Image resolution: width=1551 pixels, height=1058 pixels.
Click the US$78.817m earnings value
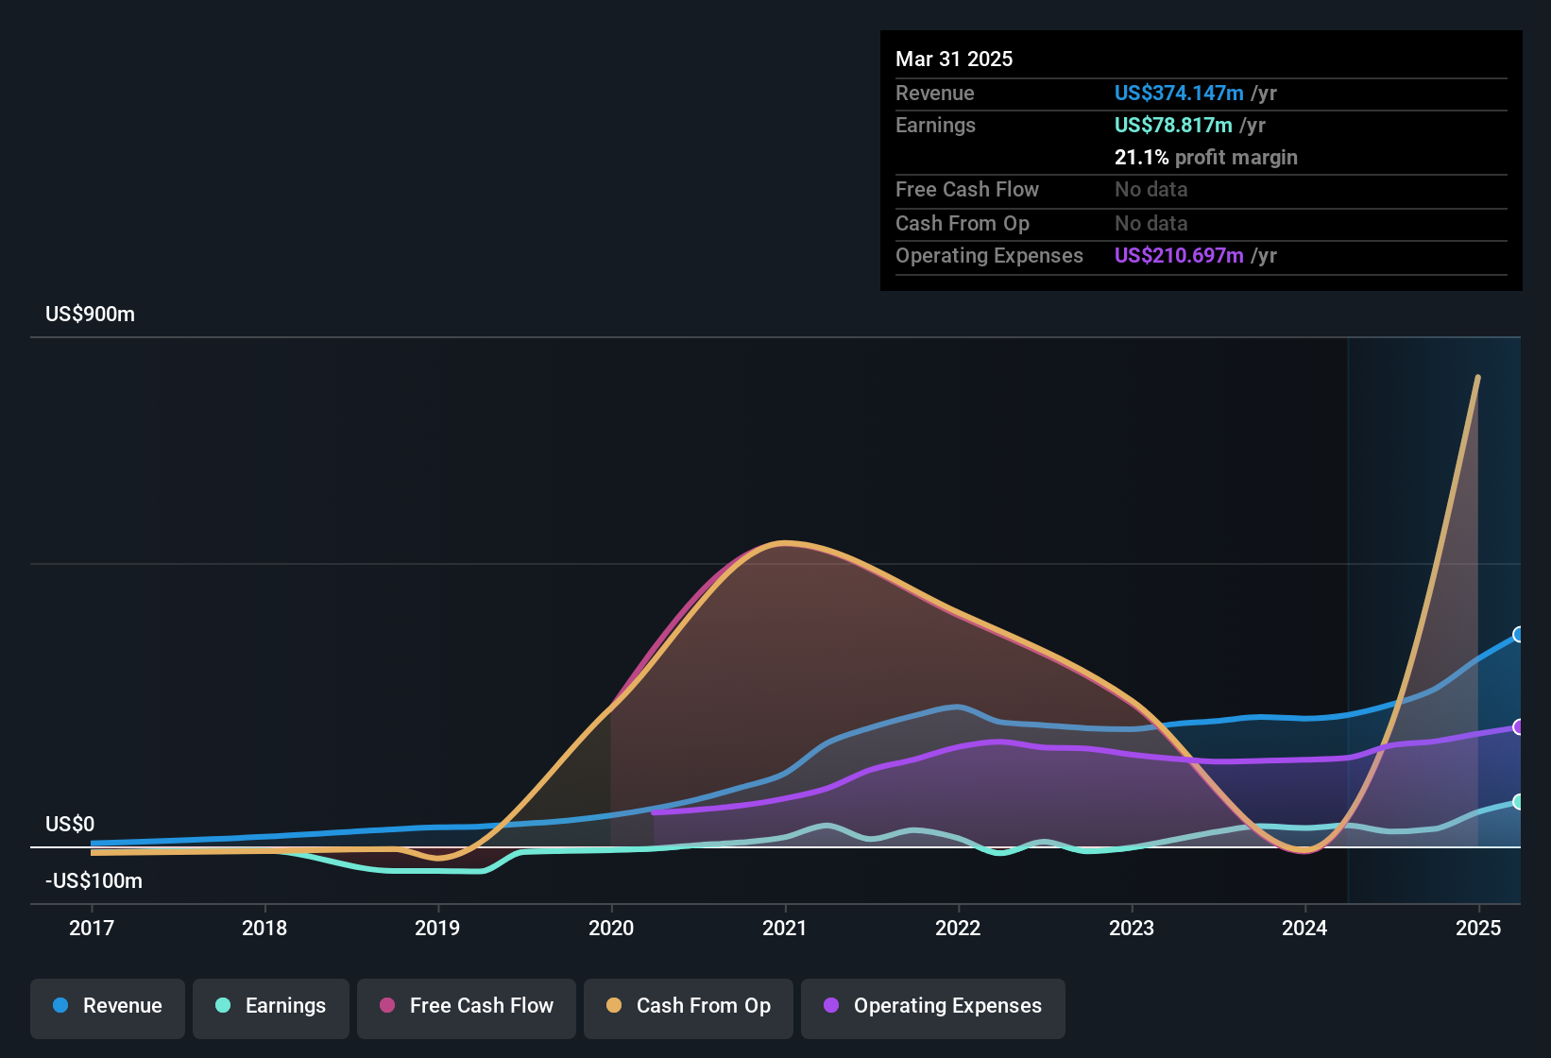pyautogui.click(x=1173, y=125)
